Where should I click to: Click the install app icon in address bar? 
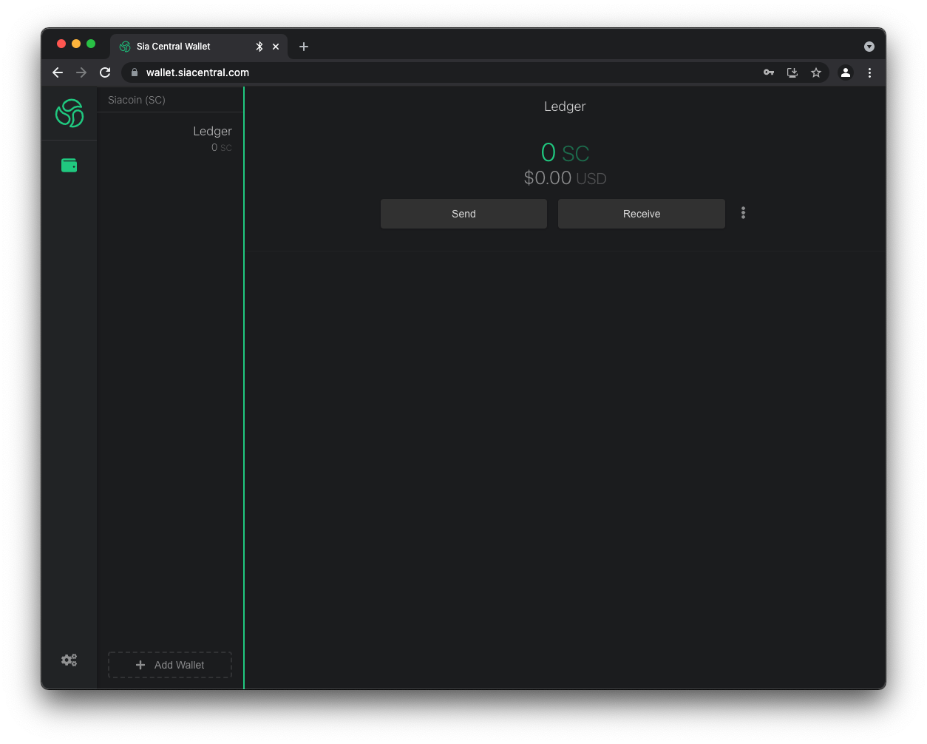[x=792, y=72]
